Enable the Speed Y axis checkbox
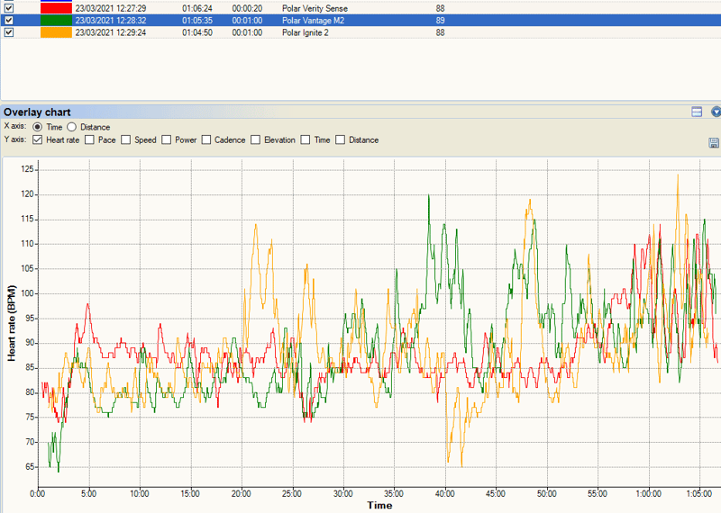This screenshot has height=513, width=721. coord(126,140)
